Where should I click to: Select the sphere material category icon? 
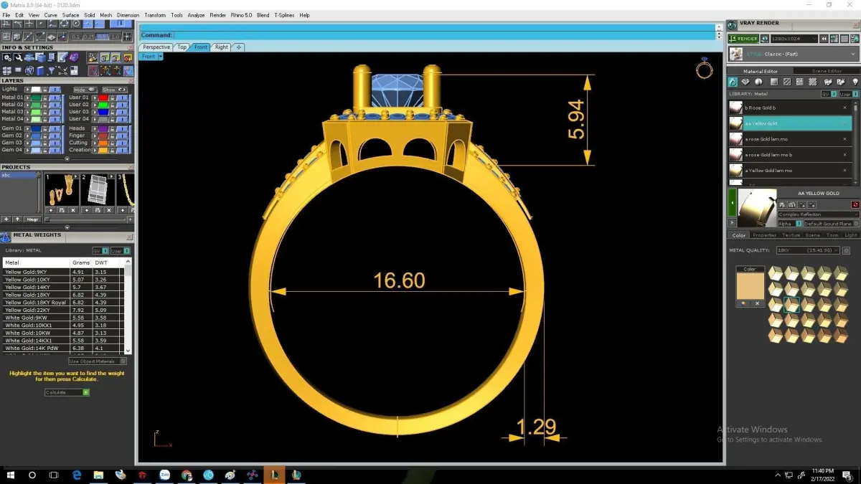(x=758, y=82)
